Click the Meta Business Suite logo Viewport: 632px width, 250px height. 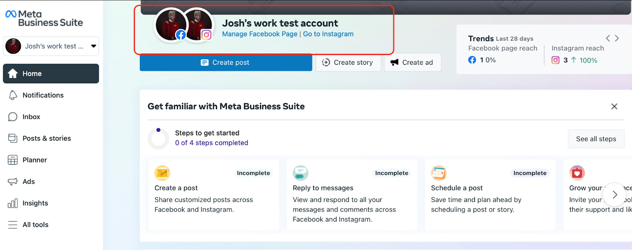[44, 19]
